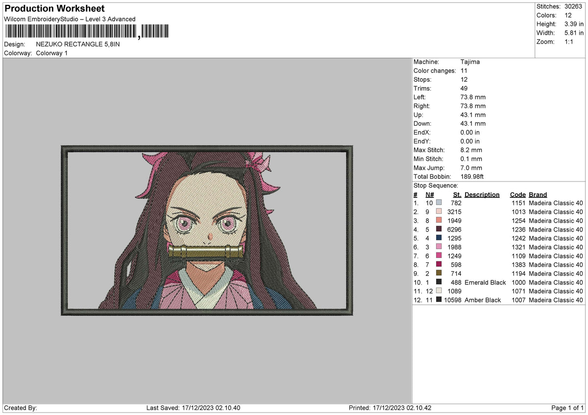Click the Stops value 12

tap(464, 79)
